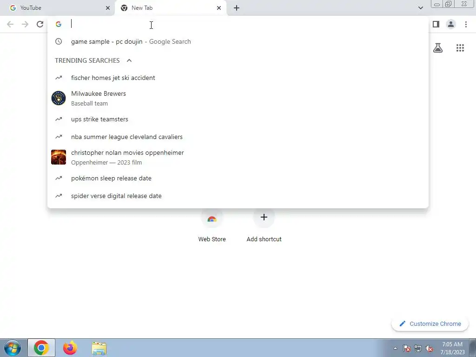Select 'nba summer league cleveland cavaliers'
476x357 pixels.
(238, 137)
